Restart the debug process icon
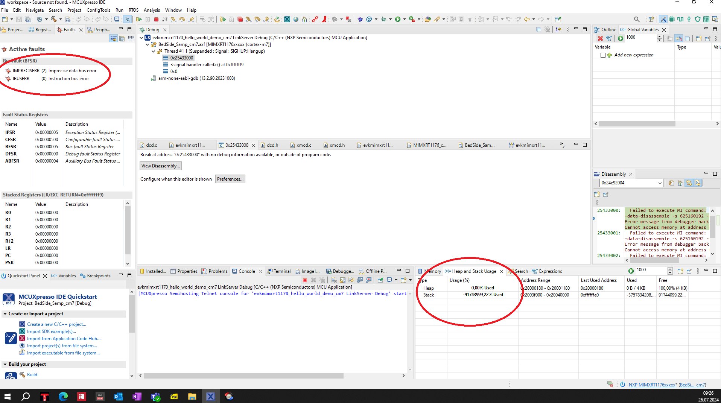This screenshot has height=403, width=721. (x=277, y=19)
